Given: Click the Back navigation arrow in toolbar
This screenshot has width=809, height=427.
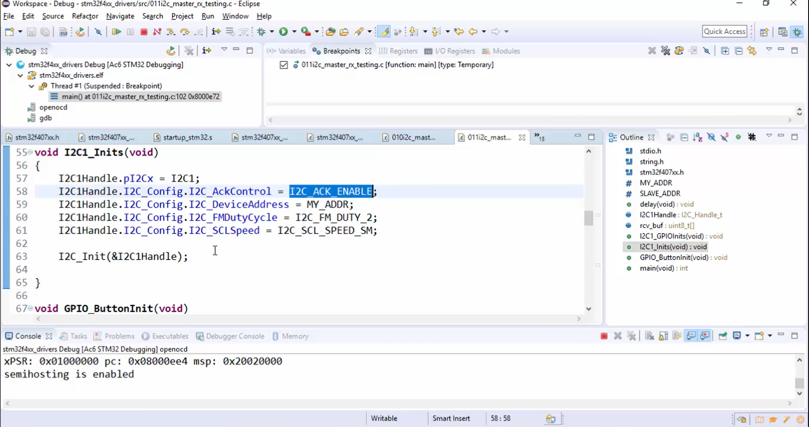Looking at the screenshot, I should pyautogui.click(x=473, y=32).
